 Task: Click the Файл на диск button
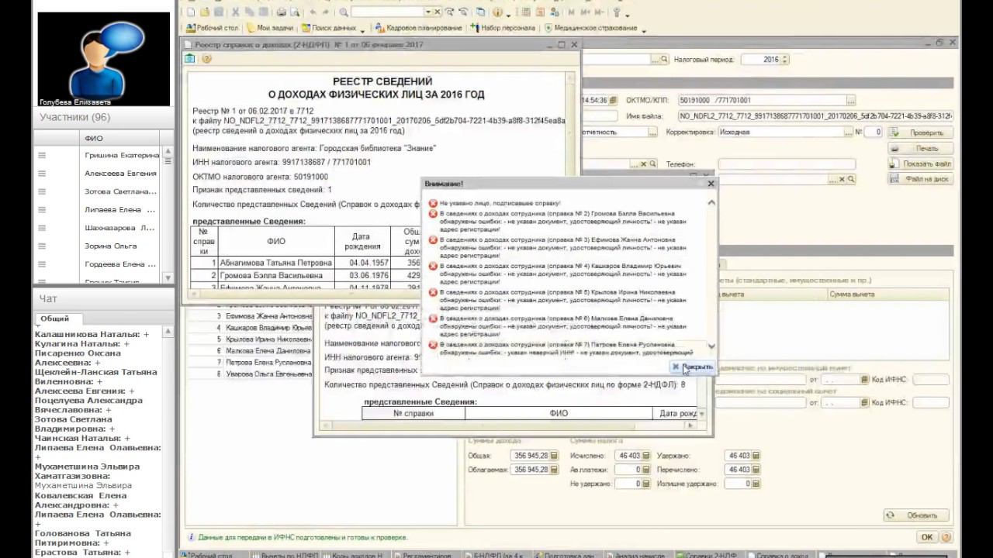[920, 179]
